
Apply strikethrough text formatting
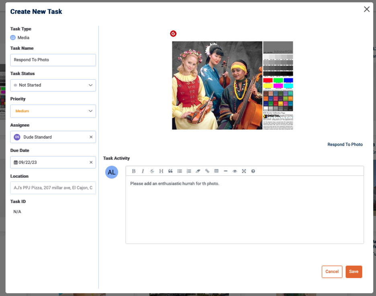152,171
